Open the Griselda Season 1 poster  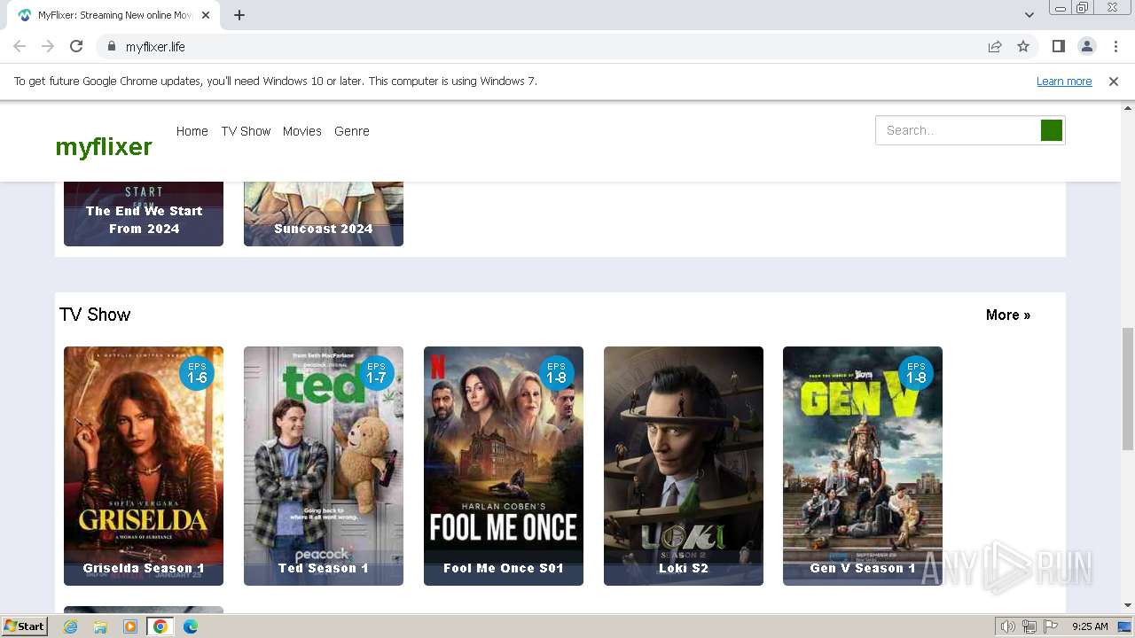[x=144, y=466]
